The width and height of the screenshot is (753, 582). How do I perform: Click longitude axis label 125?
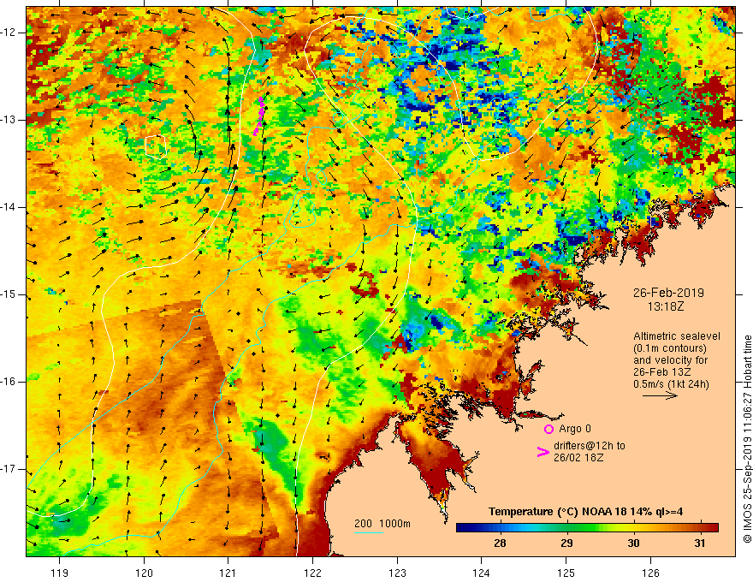[566, 573]
